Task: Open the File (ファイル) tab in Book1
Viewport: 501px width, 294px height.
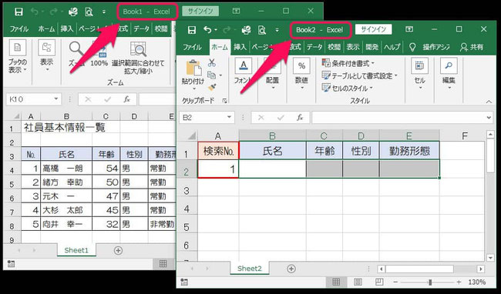Action: 18,28
